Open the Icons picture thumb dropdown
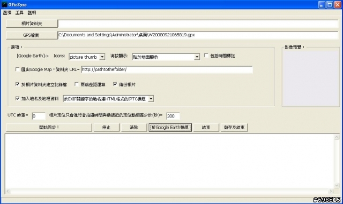The height and width of the screenshot is (204, 343). (87, 57)
